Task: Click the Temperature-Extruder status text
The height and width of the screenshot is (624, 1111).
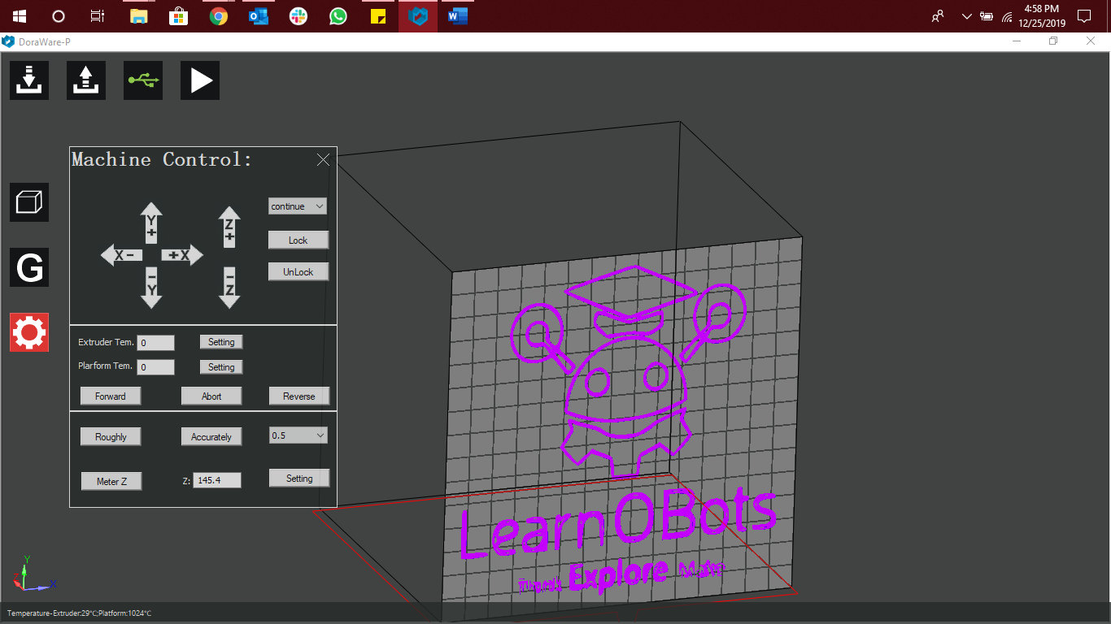Action: point(80,613)
